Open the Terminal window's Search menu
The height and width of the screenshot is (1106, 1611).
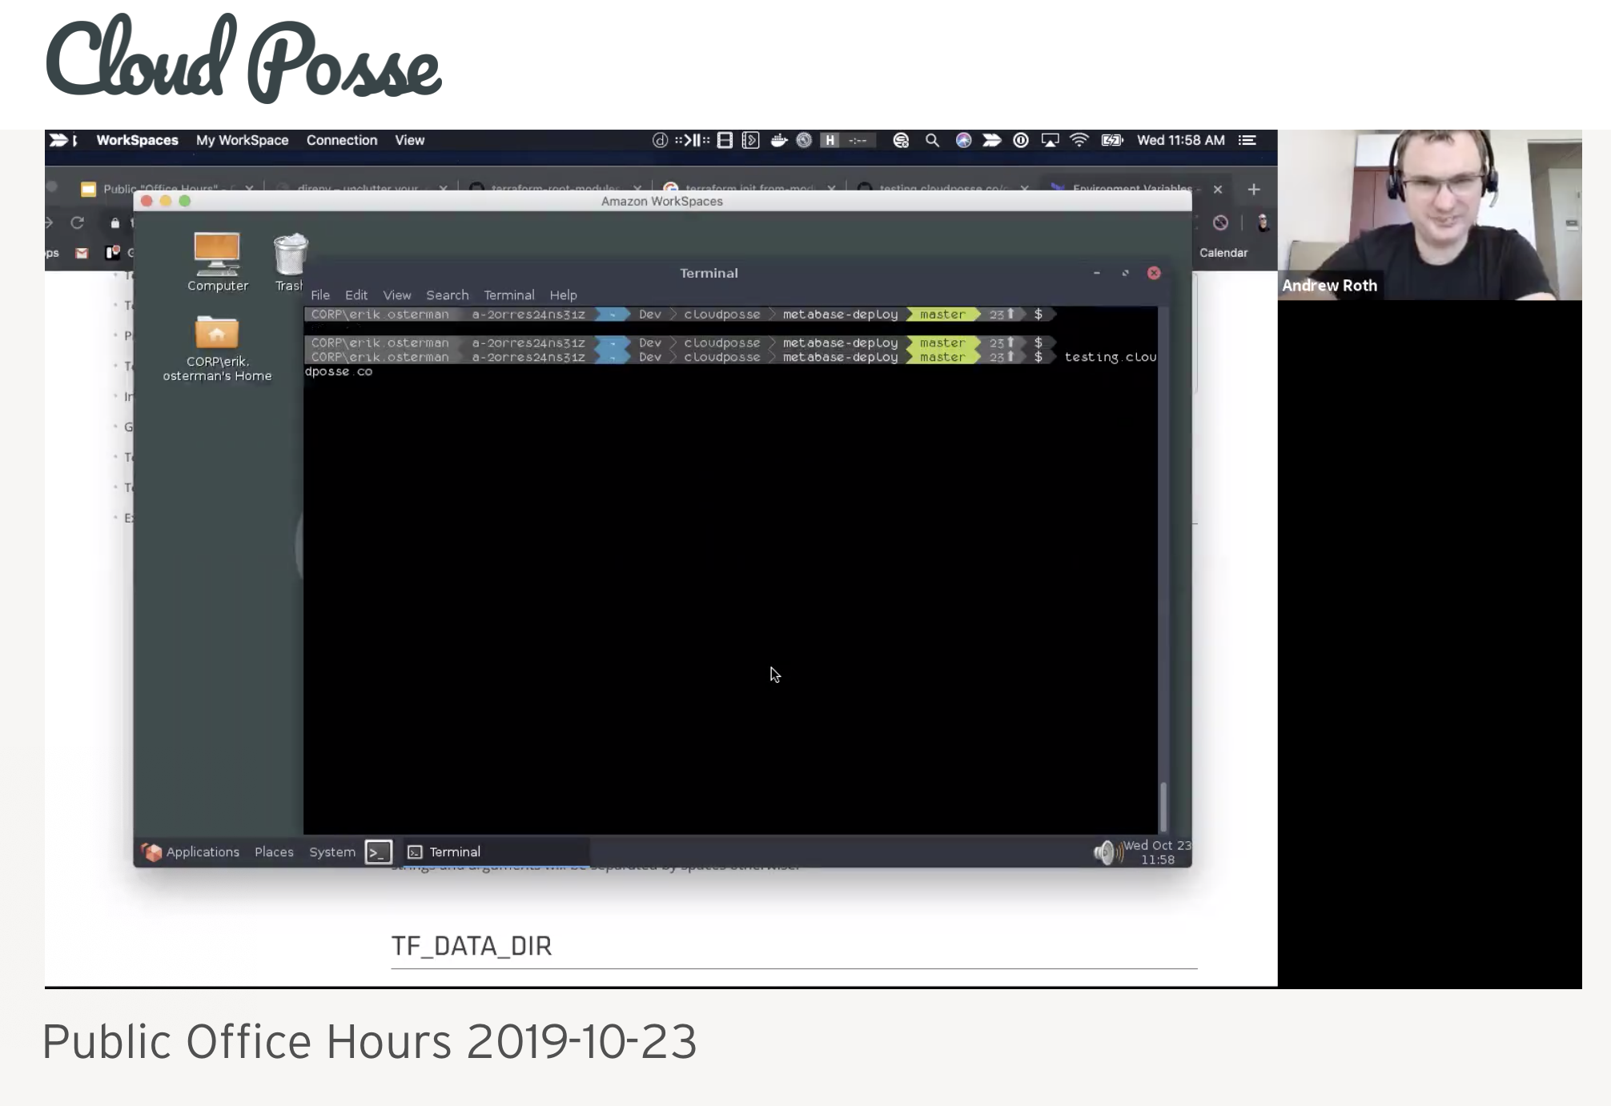pos(448,295)
